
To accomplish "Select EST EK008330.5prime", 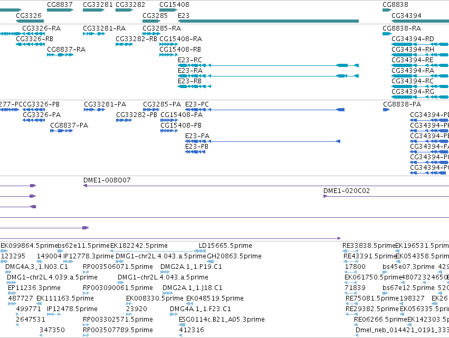I will (129, 304).
